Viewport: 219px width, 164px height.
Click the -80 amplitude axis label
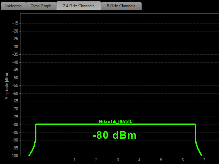pos(15,125)
